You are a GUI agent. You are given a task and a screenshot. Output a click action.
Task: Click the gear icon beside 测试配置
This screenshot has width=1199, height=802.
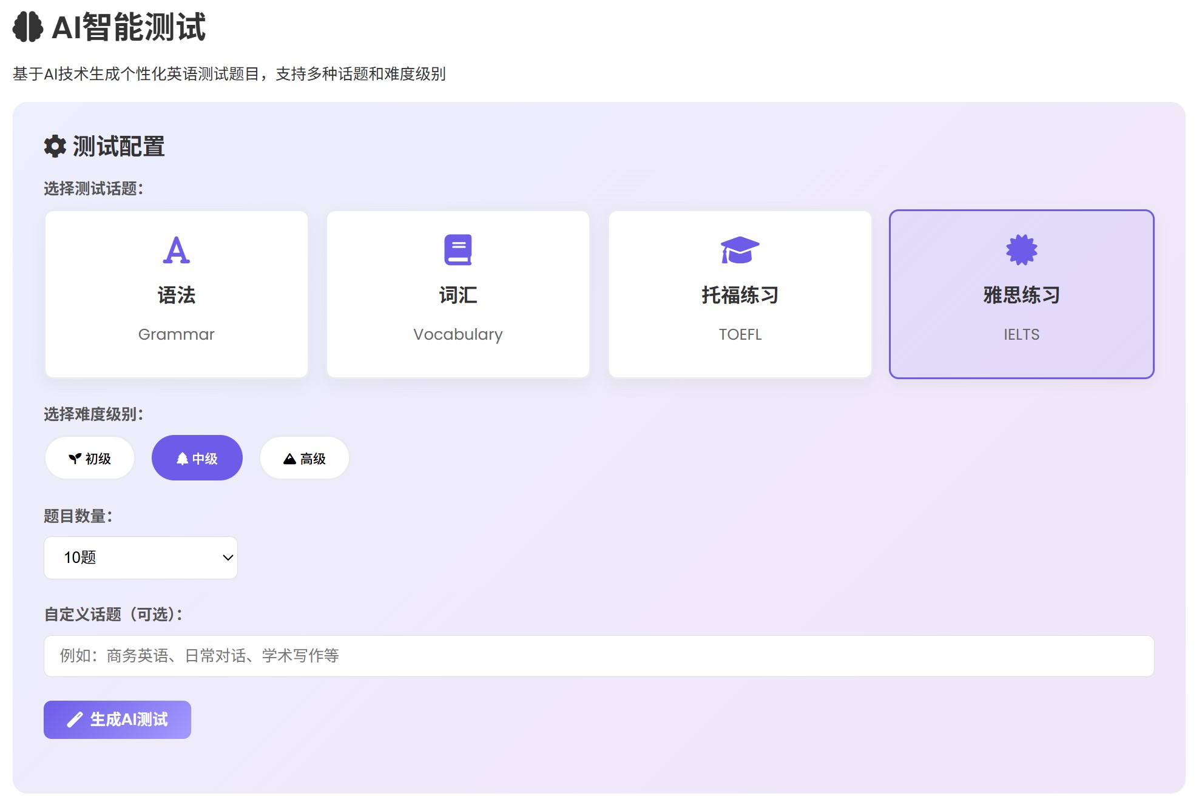tap(54, 146)
